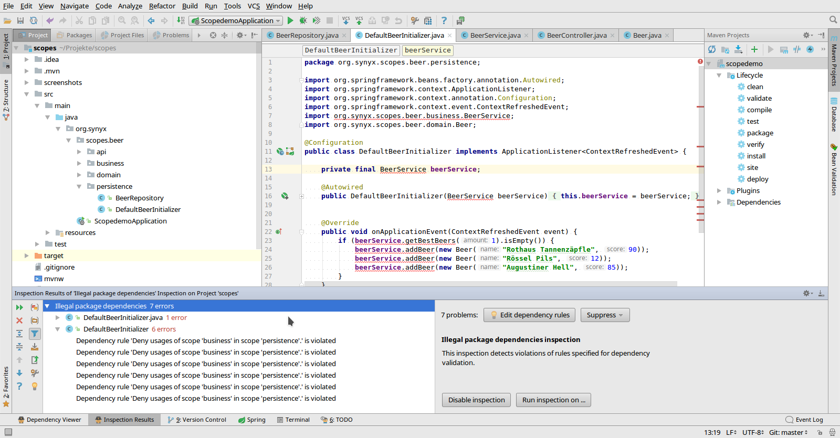Screen dimensions: 840x438
Task: Expand the target folder node
Action: coord(27,255)
